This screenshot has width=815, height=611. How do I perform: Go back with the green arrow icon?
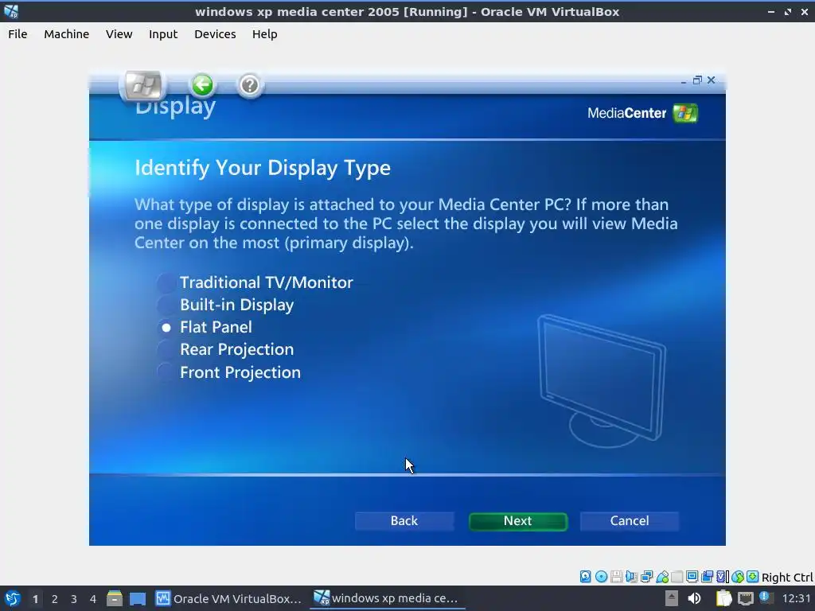tap(202, 84)
